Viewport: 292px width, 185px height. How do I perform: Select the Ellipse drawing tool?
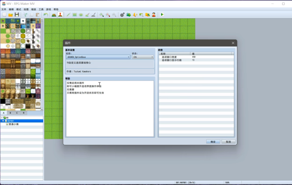click(81, 15)
